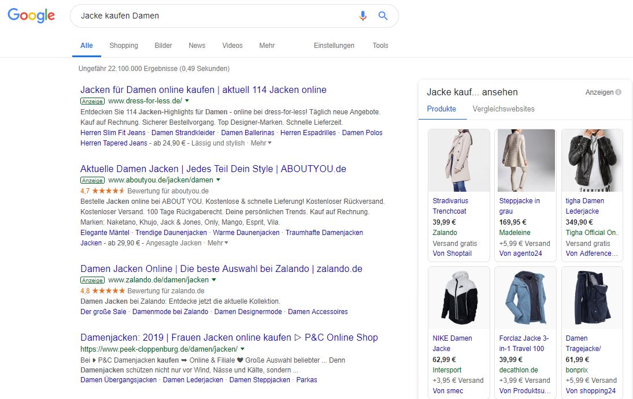Switch to the News tab

(x=197, y=46)
